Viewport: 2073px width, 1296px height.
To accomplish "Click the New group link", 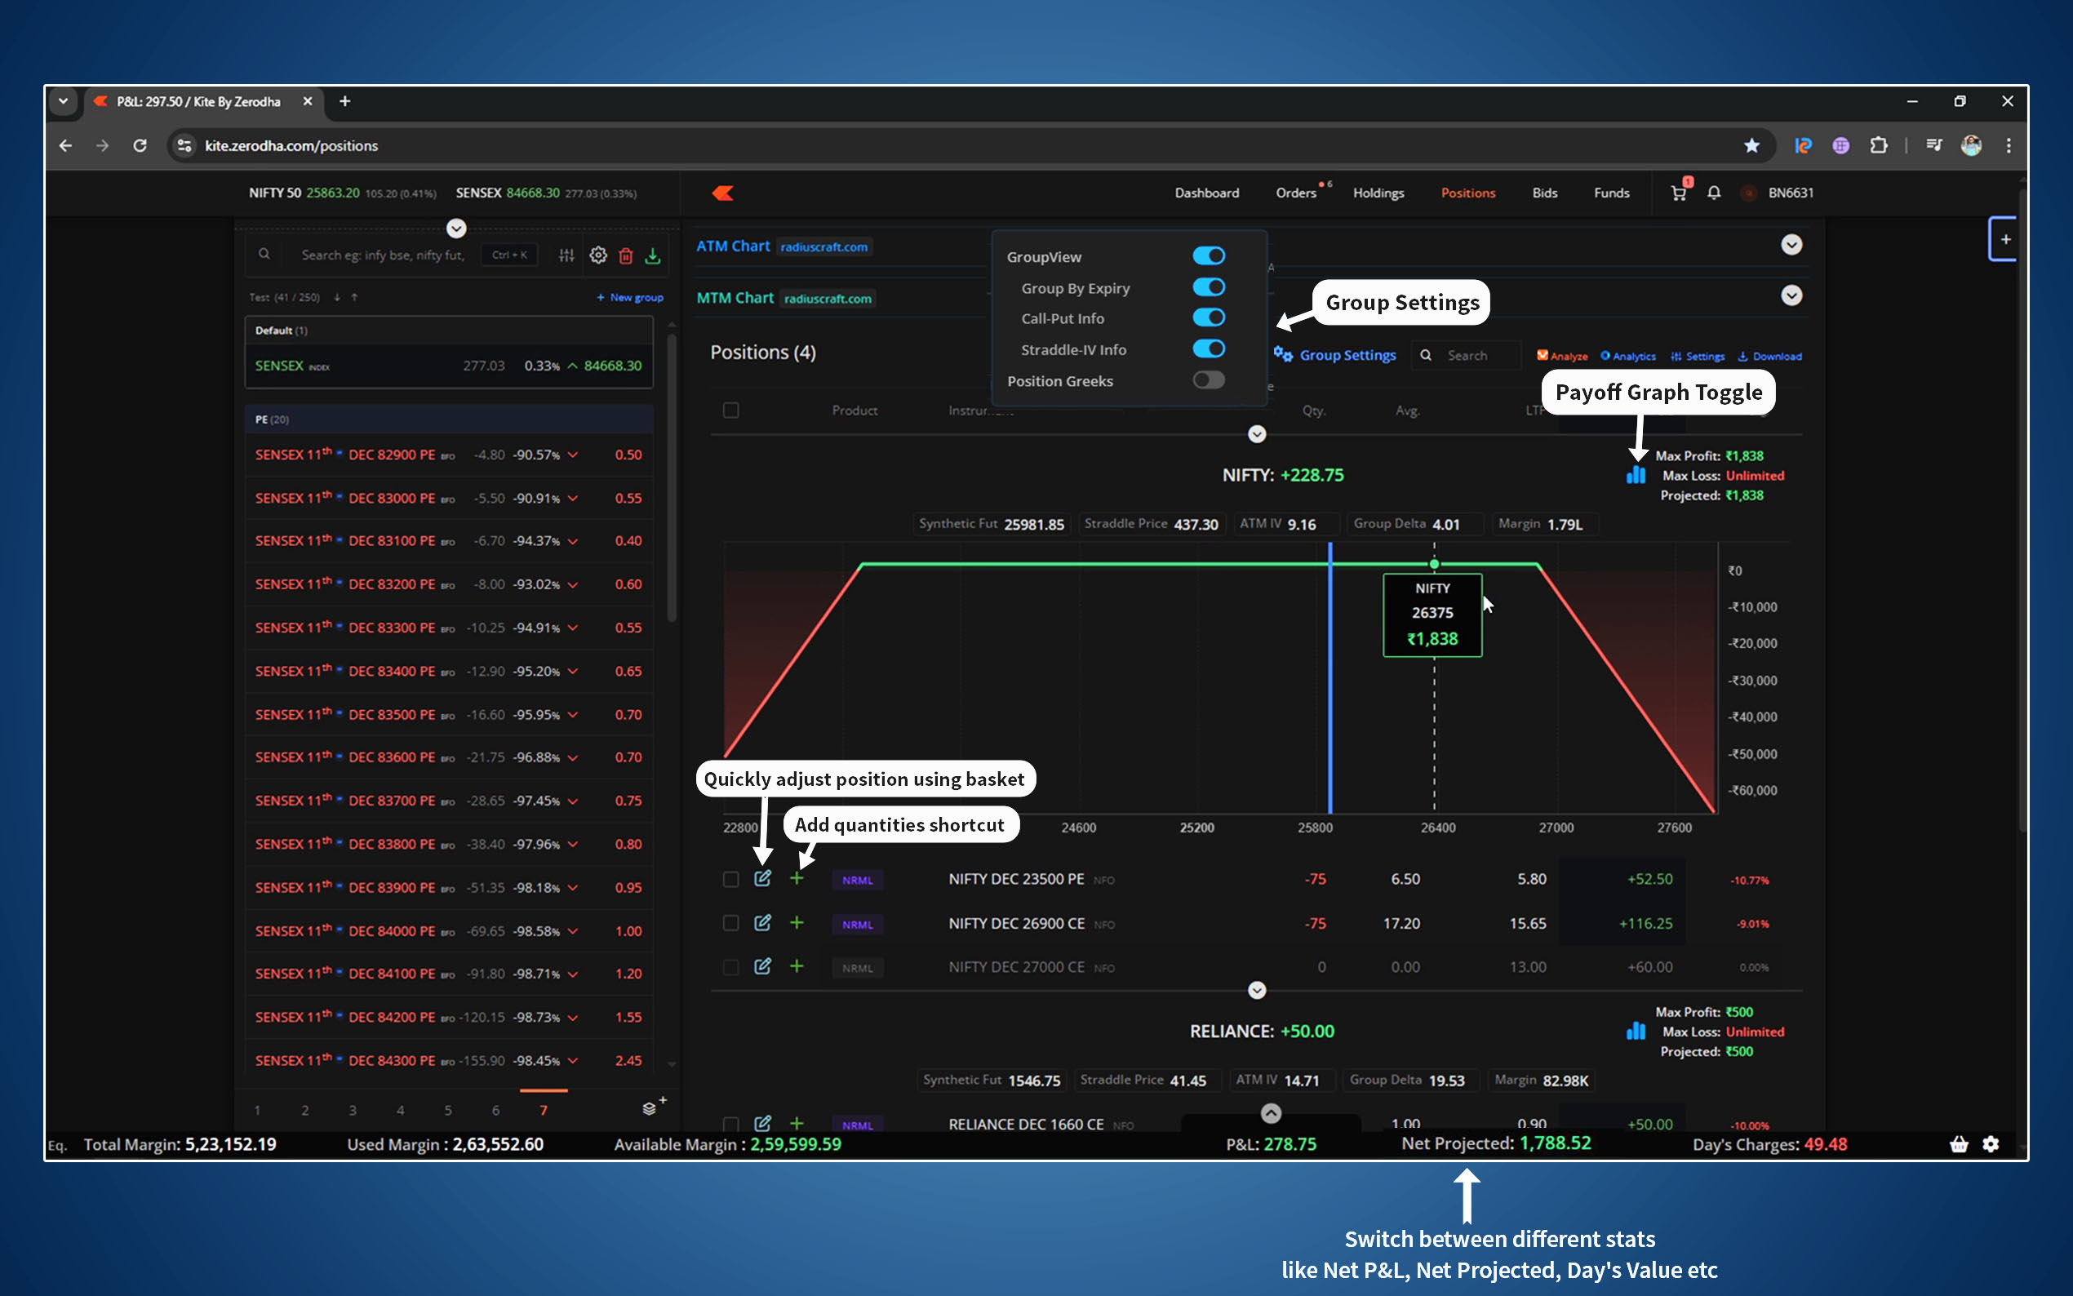I will 630,297.
